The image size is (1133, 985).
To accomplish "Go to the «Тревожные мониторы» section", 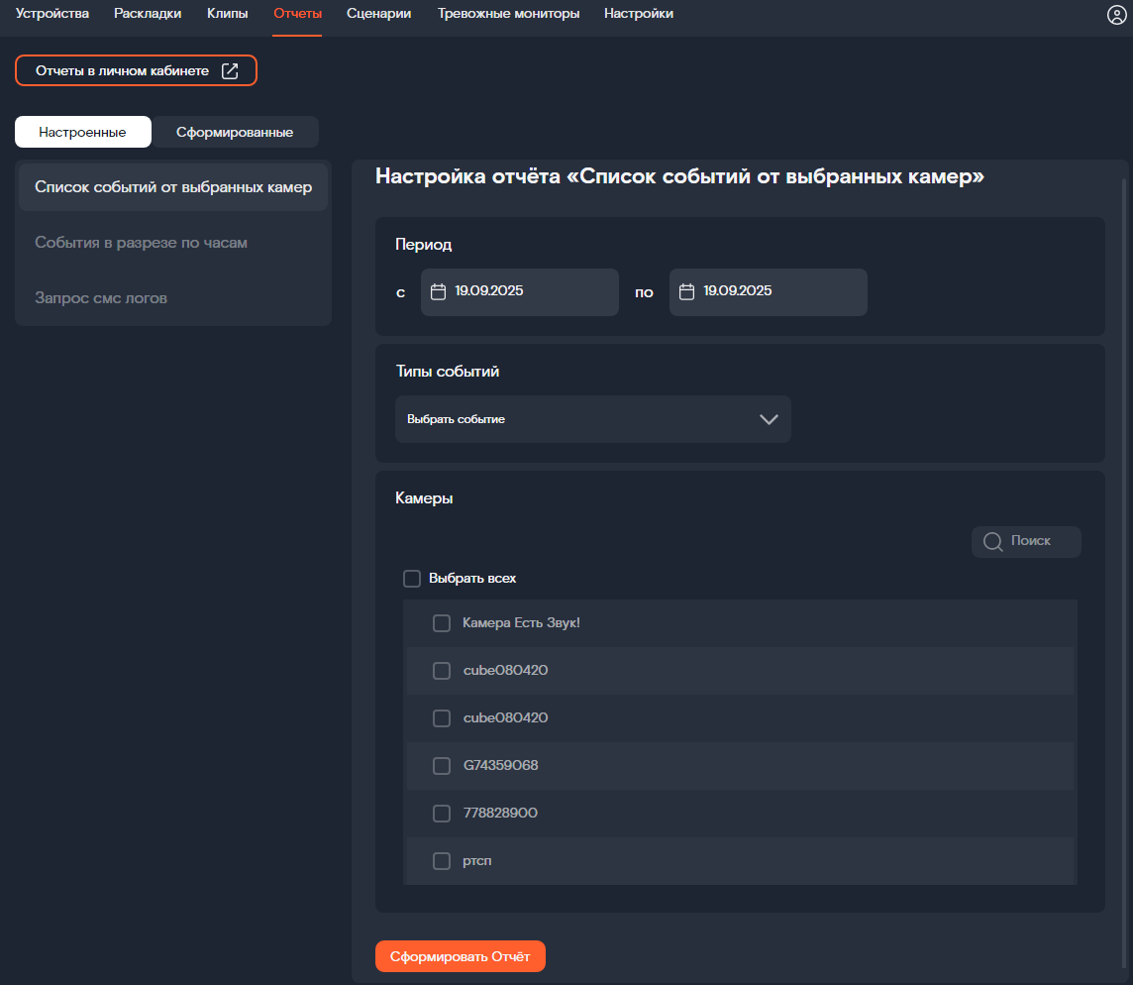I will [508, 14].
